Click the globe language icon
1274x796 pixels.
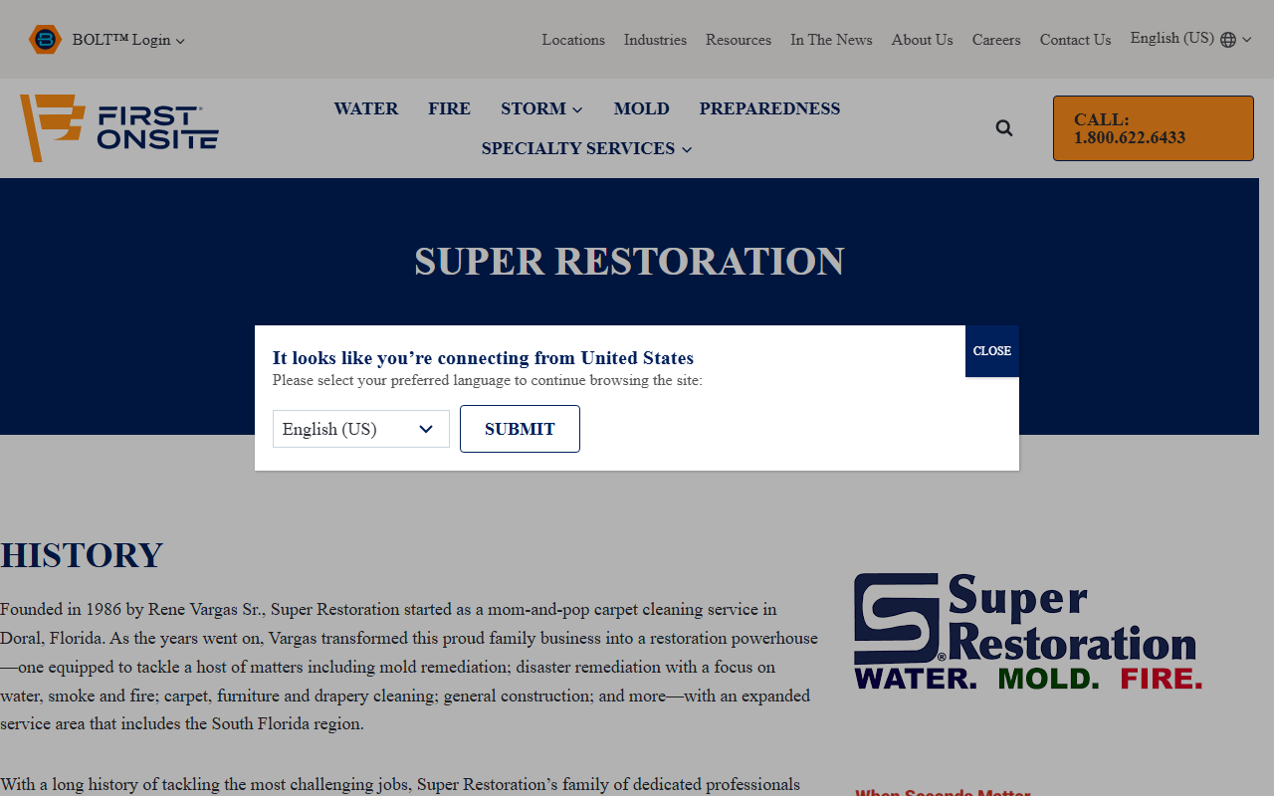click(x=1228, y=40)
